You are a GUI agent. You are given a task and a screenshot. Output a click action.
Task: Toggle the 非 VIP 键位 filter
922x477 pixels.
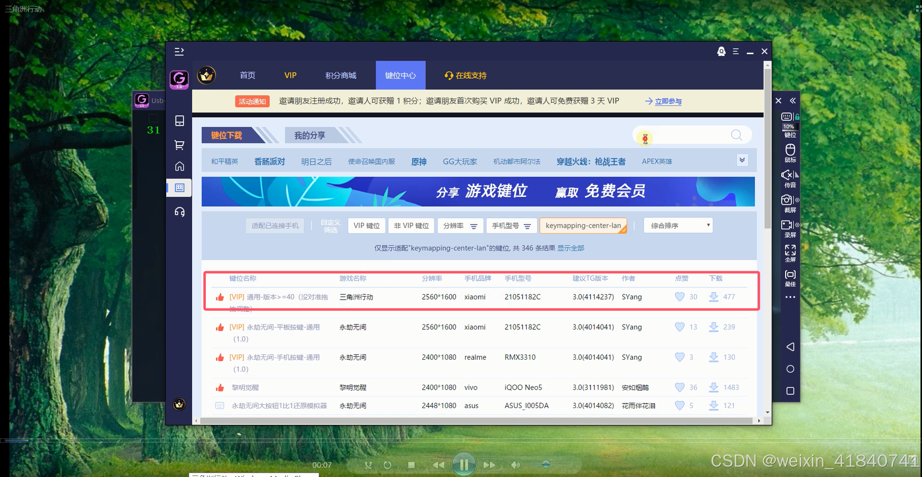click(411, 225)
